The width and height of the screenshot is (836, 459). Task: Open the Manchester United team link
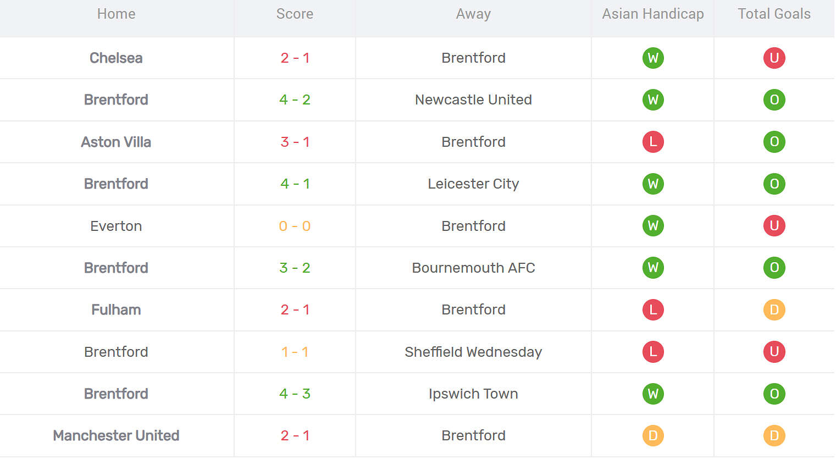(116, 435)
